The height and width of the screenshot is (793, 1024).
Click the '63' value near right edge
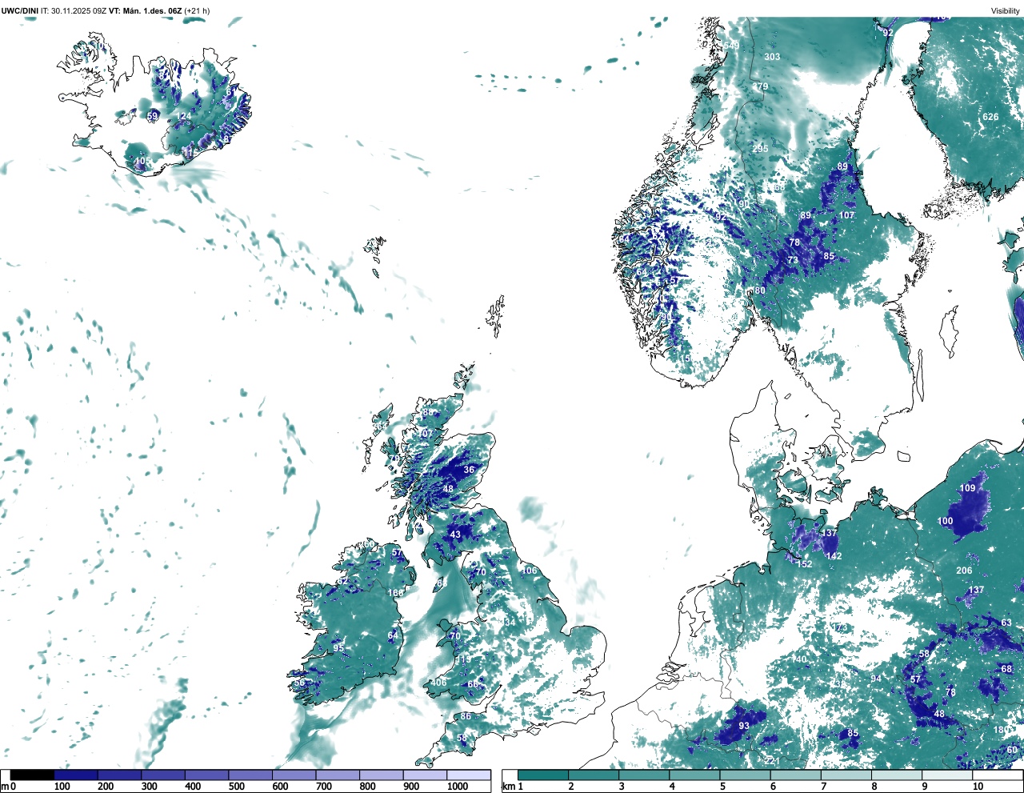1006,623
